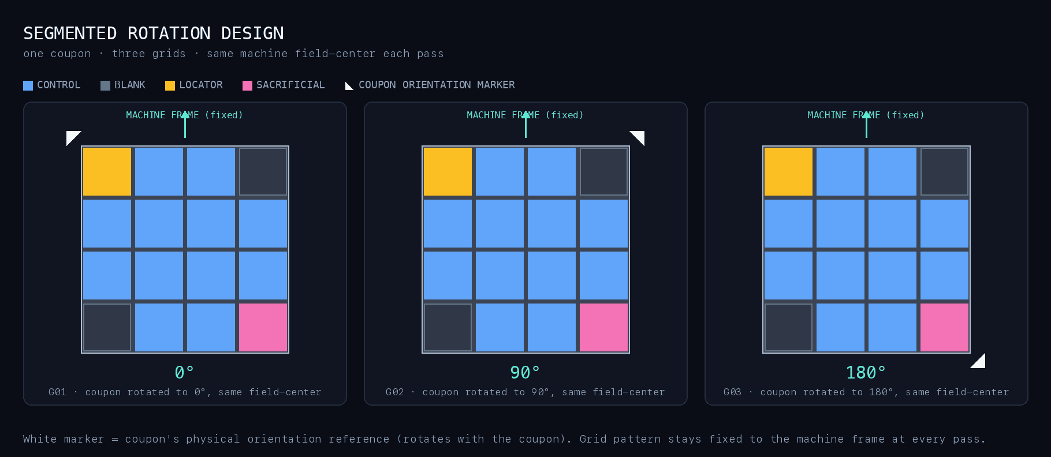Select the pink sacrificial cell in the 180° grid
1051x457 pixels.
944,327
